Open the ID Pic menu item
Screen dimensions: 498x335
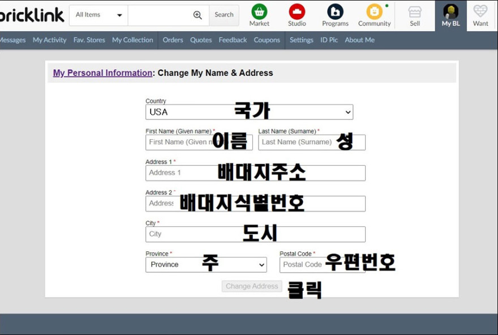pos(329,40)
